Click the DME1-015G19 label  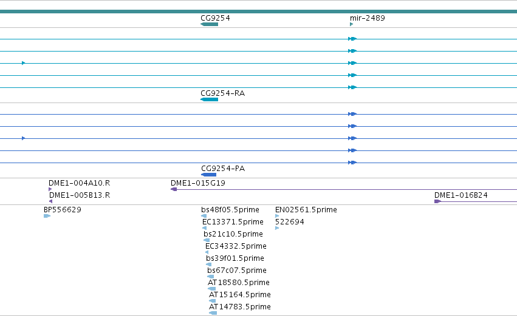click(198, 183)
